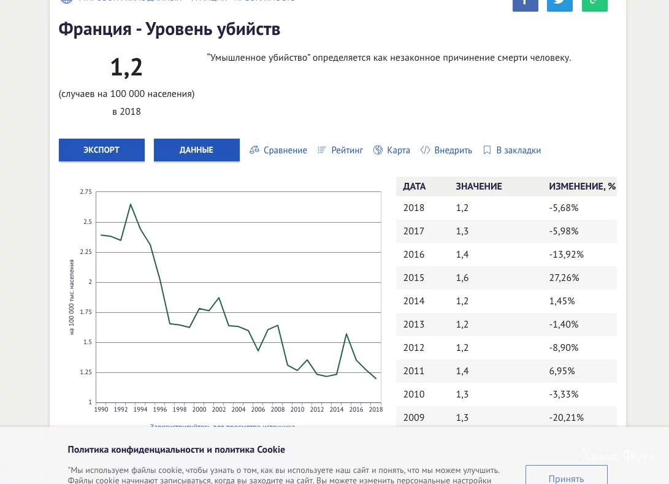This screenshot has height=484, width=669.
Task: Click the Политика конфиденциальности и политика Cookie heading
Action: (176, 450)
